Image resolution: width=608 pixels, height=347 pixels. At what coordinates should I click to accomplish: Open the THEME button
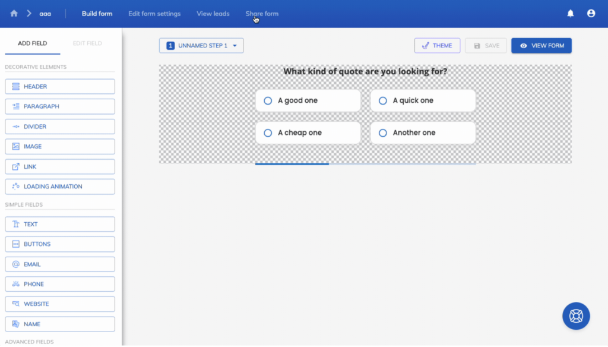tap(437, 46)
